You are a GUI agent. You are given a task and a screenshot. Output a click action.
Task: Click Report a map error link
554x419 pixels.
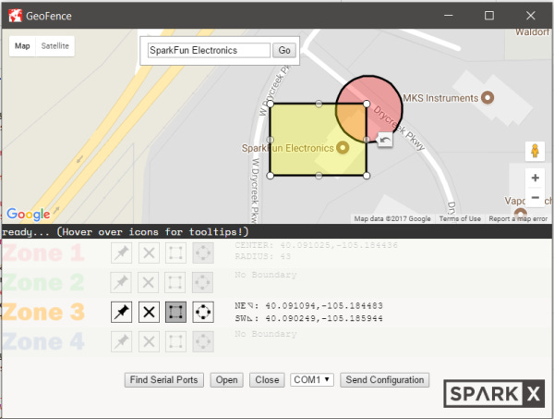(x=518, y=218)
